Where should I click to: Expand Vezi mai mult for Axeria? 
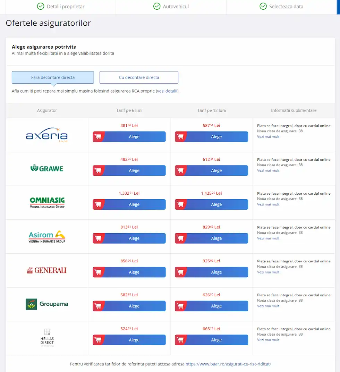tap(268, 137)
